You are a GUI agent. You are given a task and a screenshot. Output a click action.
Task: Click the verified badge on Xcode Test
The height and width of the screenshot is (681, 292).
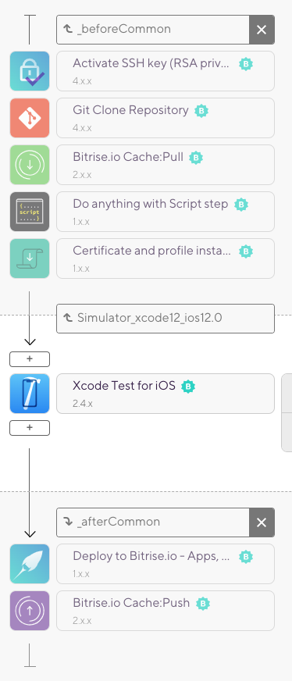188,386
